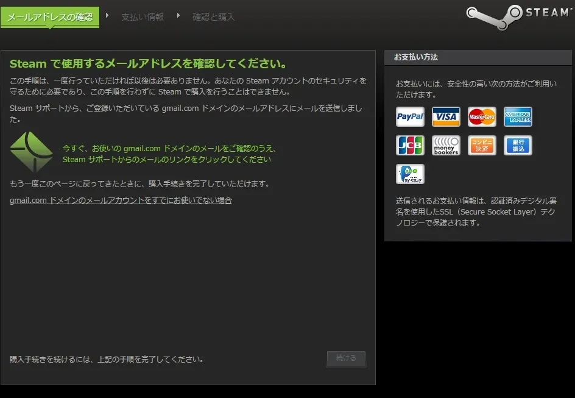
Task: Click the Pay-easy payment icon
Action: click(x=410, y=174)
